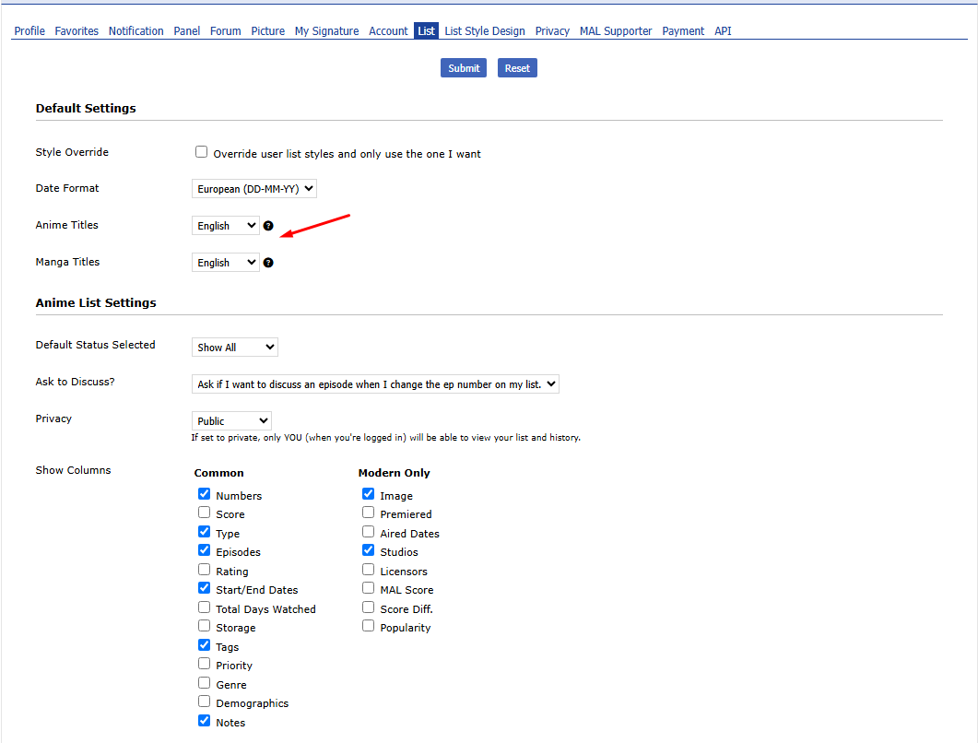The image size is (978, 743).
Task: Go to the MAL Supporter tab
Action: 616,31
